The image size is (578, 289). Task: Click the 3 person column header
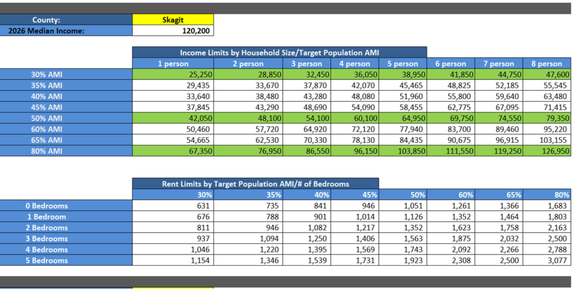point(306,63)
